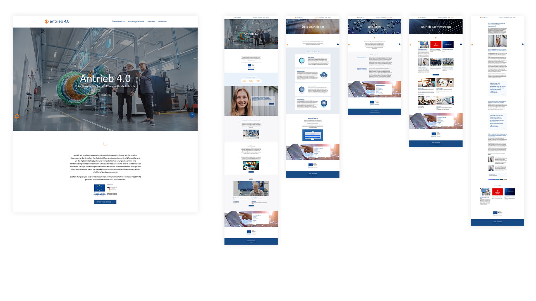Open the Über Antrieb 4.0 menu item
The width and height of the screenshot is (536, 301).
118,22
